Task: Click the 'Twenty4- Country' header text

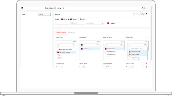Action: (60, 63)
